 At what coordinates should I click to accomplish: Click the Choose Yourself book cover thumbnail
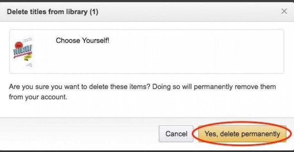pos(23,52)
